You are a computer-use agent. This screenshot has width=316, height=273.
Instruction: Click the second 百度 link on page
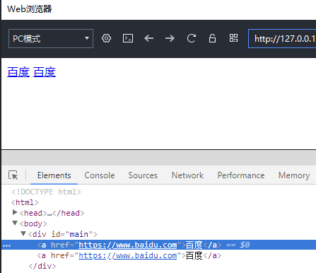[x=45, y=72]
